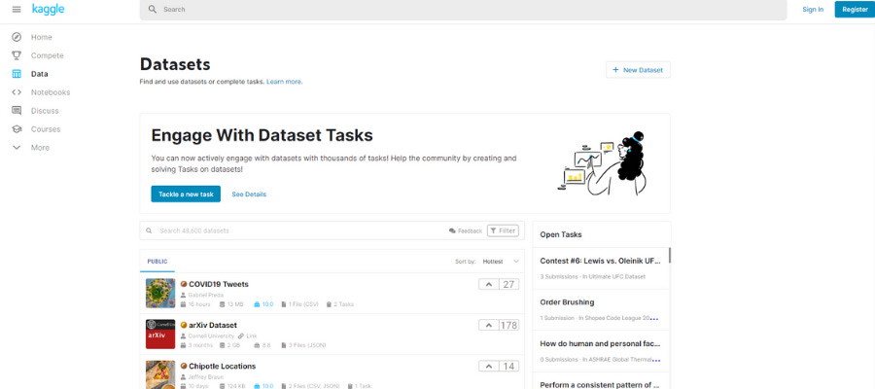Click the Sign In link

pos(813,10)
